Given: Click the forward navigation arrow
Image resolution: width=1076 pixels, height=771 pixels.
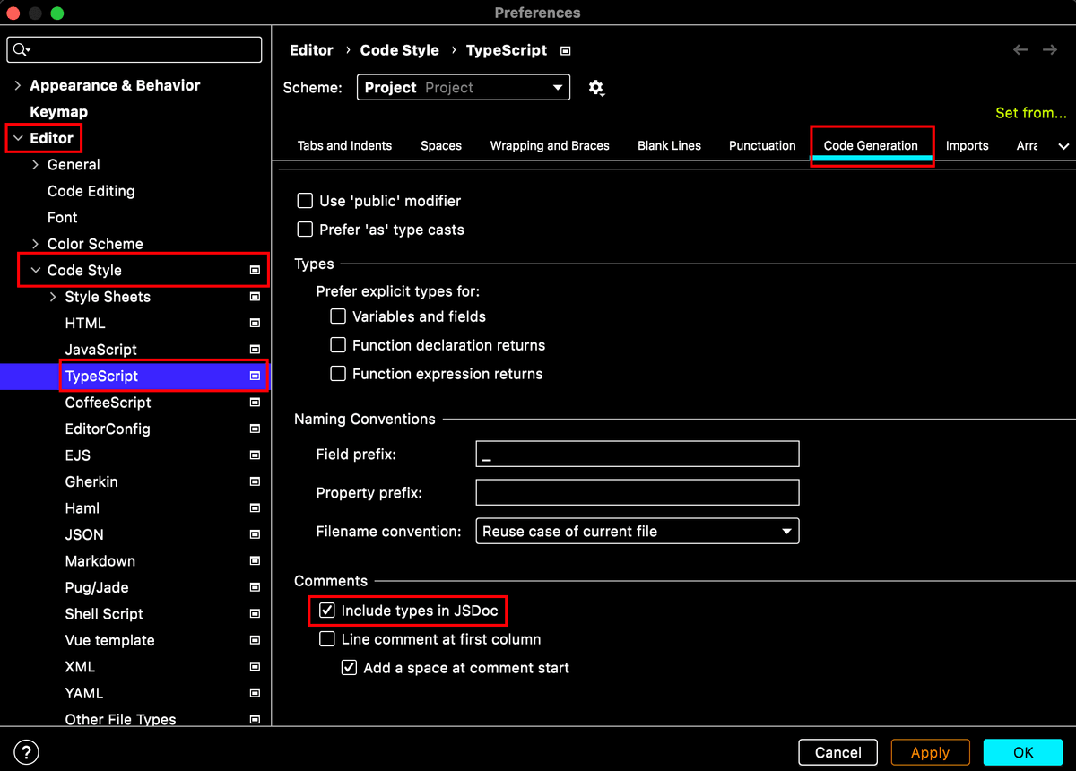Looking at the screenshot, I should pos(1050,50).
